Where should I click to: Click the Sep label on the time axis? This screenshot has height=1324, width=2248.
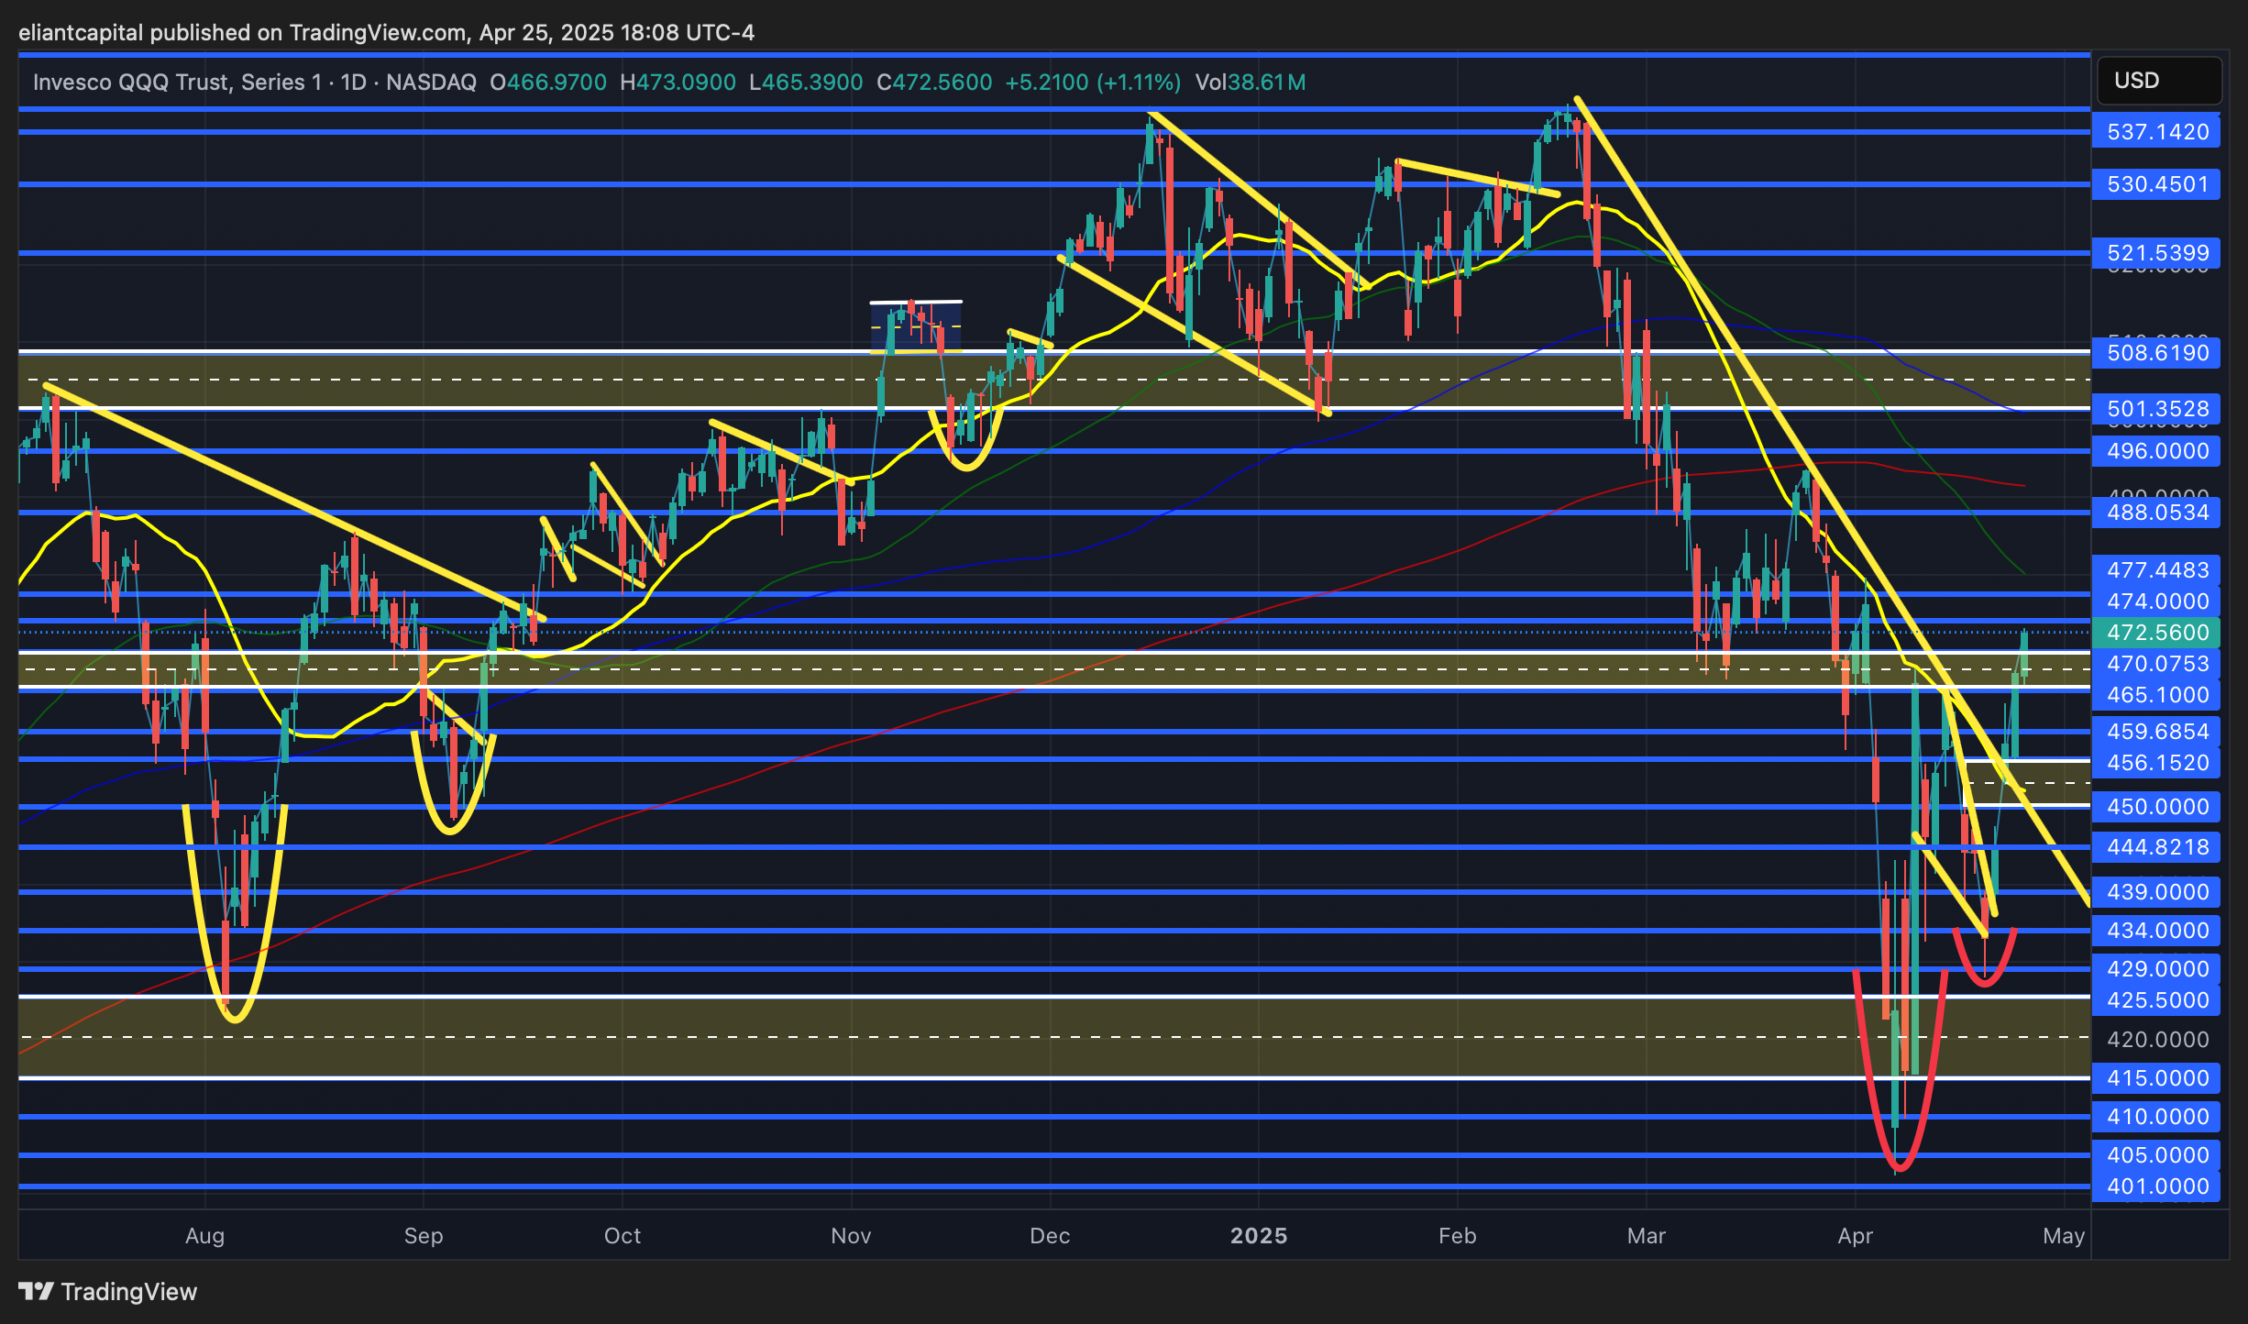[x=424, y=1236]
